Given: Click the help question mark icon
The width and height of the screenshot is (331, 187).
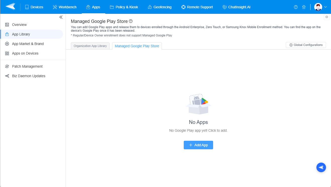Looking at the screenshot, I should pos(296,7).
